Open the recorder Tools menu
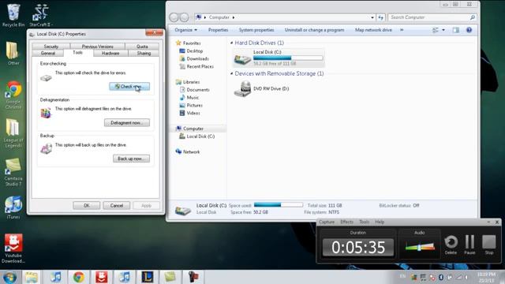 (x=365, y=222)
